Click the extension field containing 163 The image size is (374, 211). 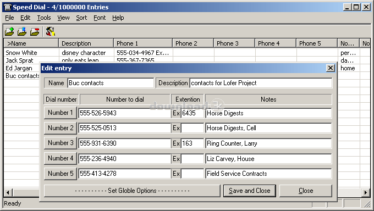(x=193, y=143)
